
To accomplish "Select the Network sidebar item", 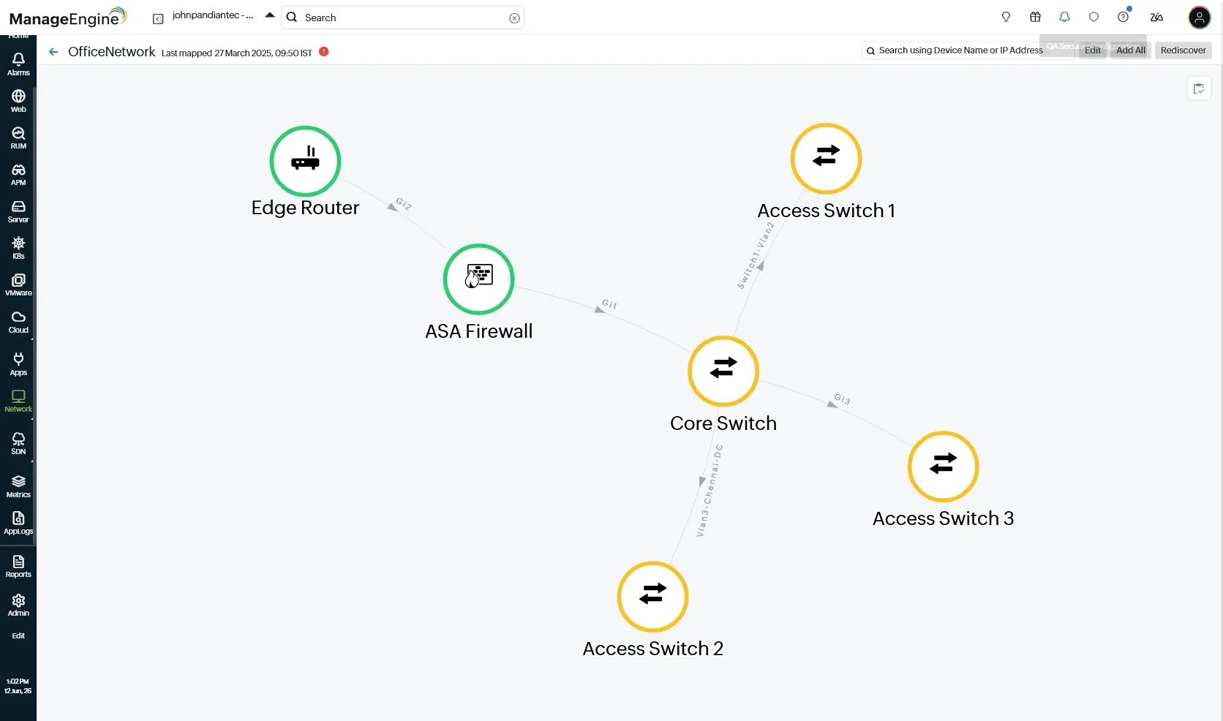I will point(18,401).
